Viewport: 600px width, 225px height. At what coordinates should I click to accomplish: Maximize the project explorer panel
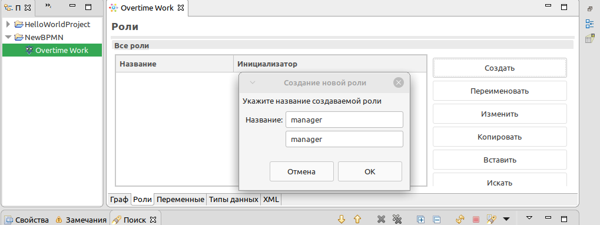88,7
